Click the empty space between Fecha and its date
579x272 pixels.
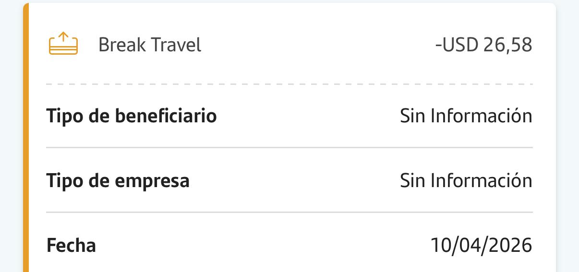pyautogui.click(x=264, y=245)
